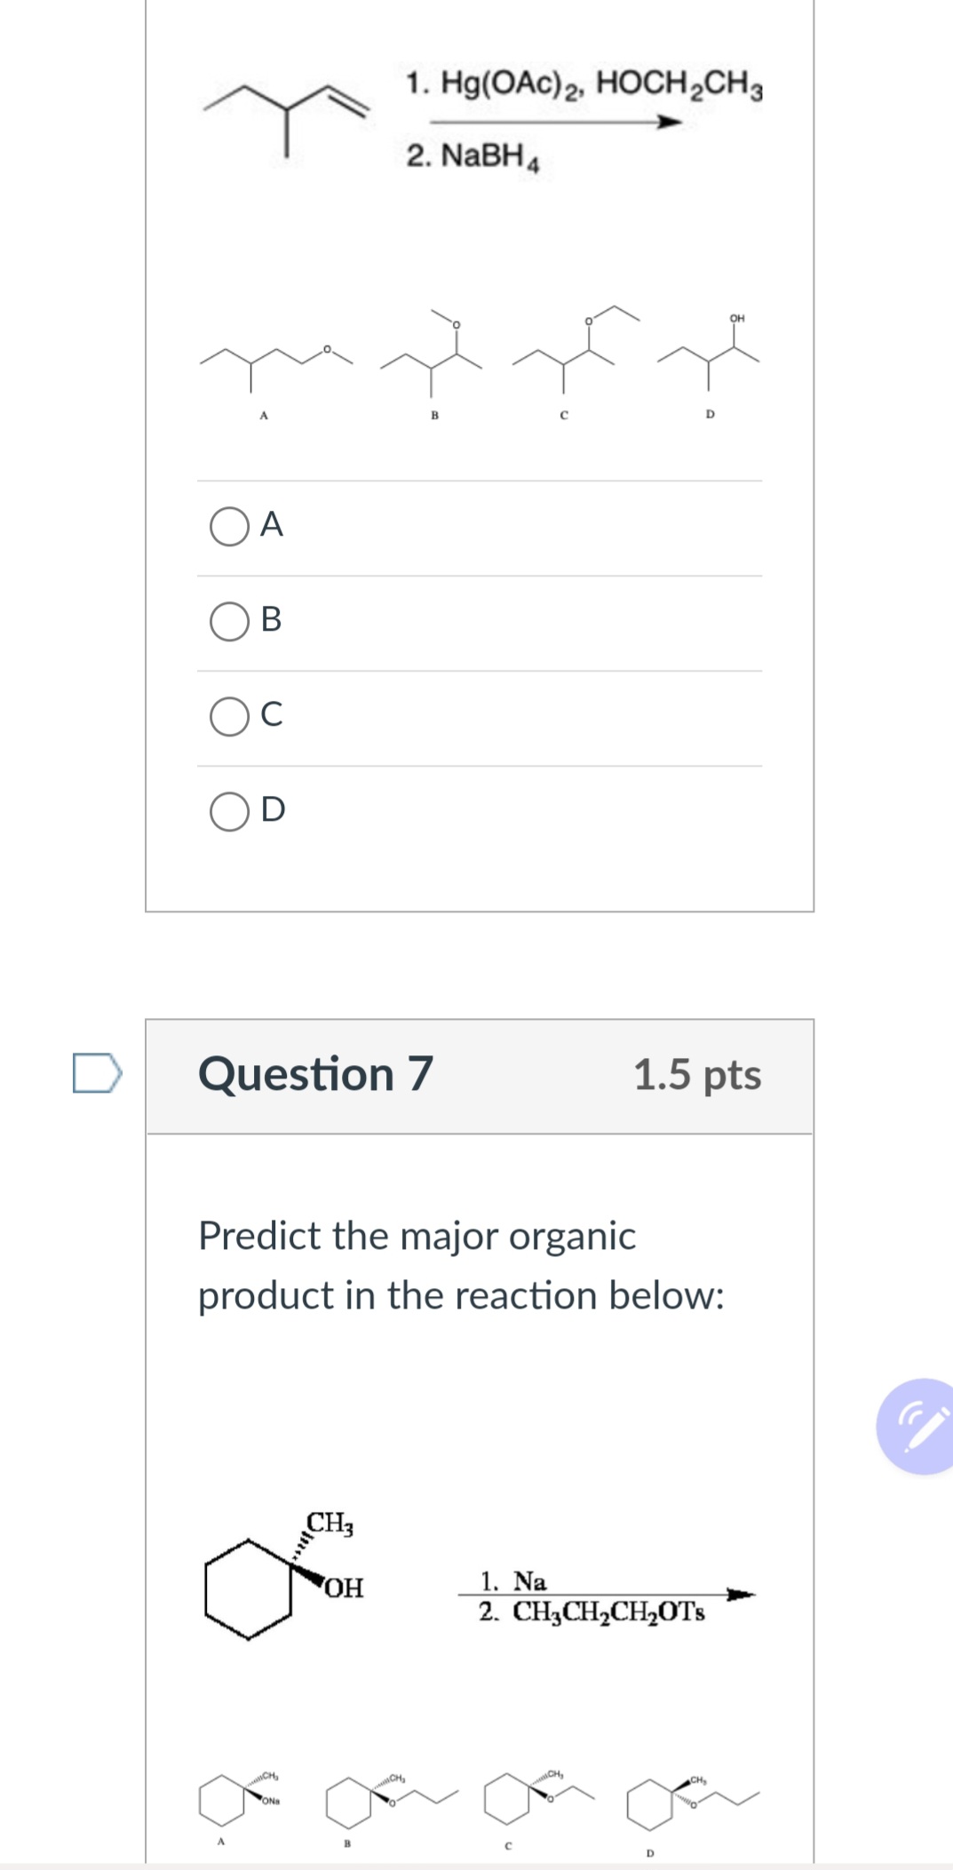This screenshot has width=953, height=1870.
Task: Click the 1.5 pts label
Action: 698,1075
